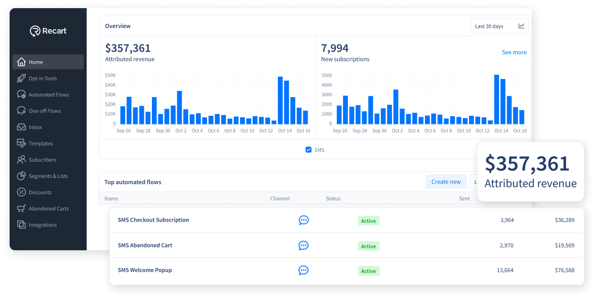
Task: Open Home in the sidebar
Action: 48,62
